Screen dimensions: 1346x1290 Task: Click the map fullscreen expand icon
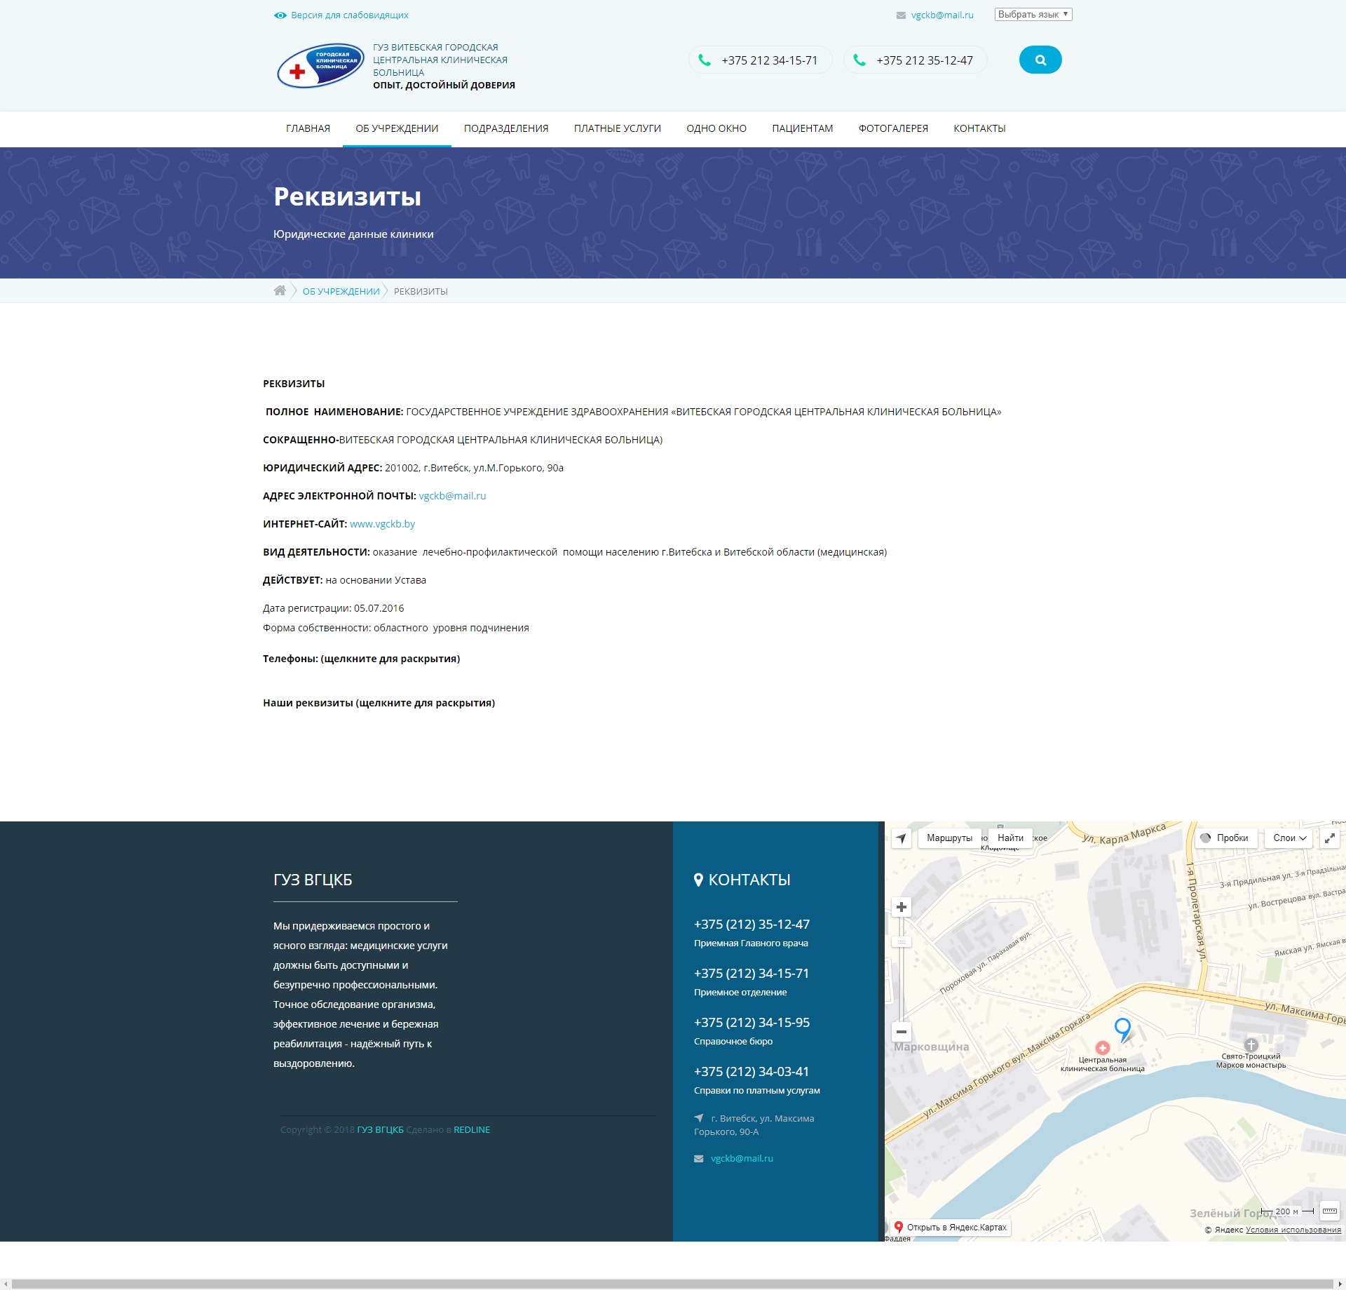1330,838
